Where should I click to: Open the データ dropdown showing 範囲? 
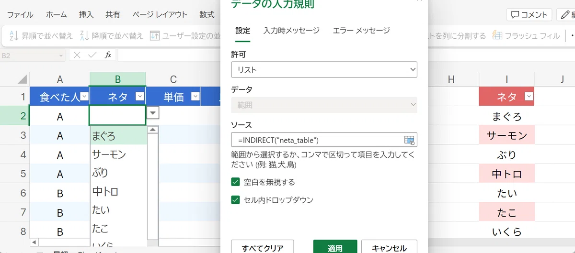pos(324,105)
